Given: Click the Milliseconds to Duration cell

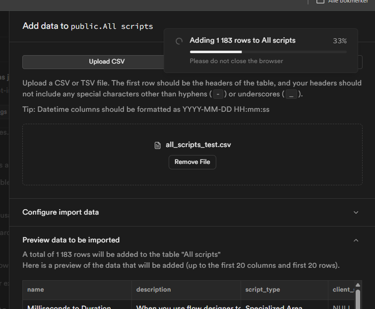Looking at the screenshot, I should point(69,307).
